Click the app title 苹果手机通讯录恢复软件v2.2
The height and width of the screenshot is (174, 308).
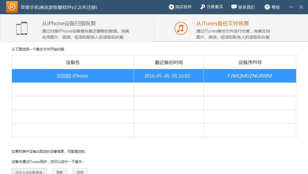(x=59, y=7)
